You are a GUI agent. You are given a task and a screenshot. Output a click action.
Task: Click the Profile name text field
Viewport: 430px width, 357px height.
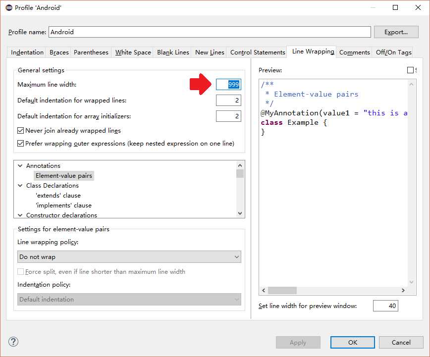(210, 32)
